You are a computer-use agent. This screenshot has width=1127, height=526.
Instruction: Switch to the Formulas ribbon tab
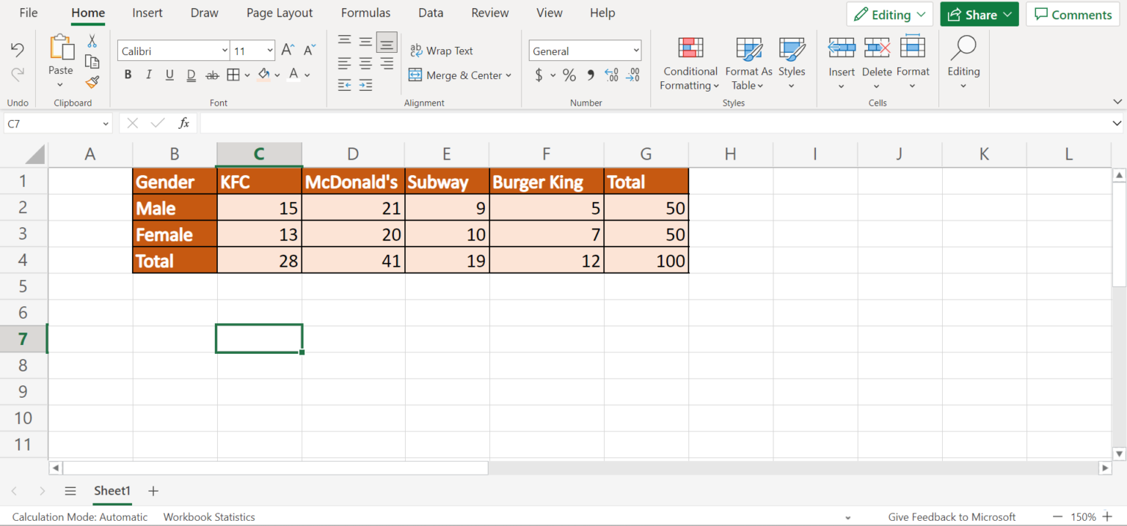(x=365, y=12)
